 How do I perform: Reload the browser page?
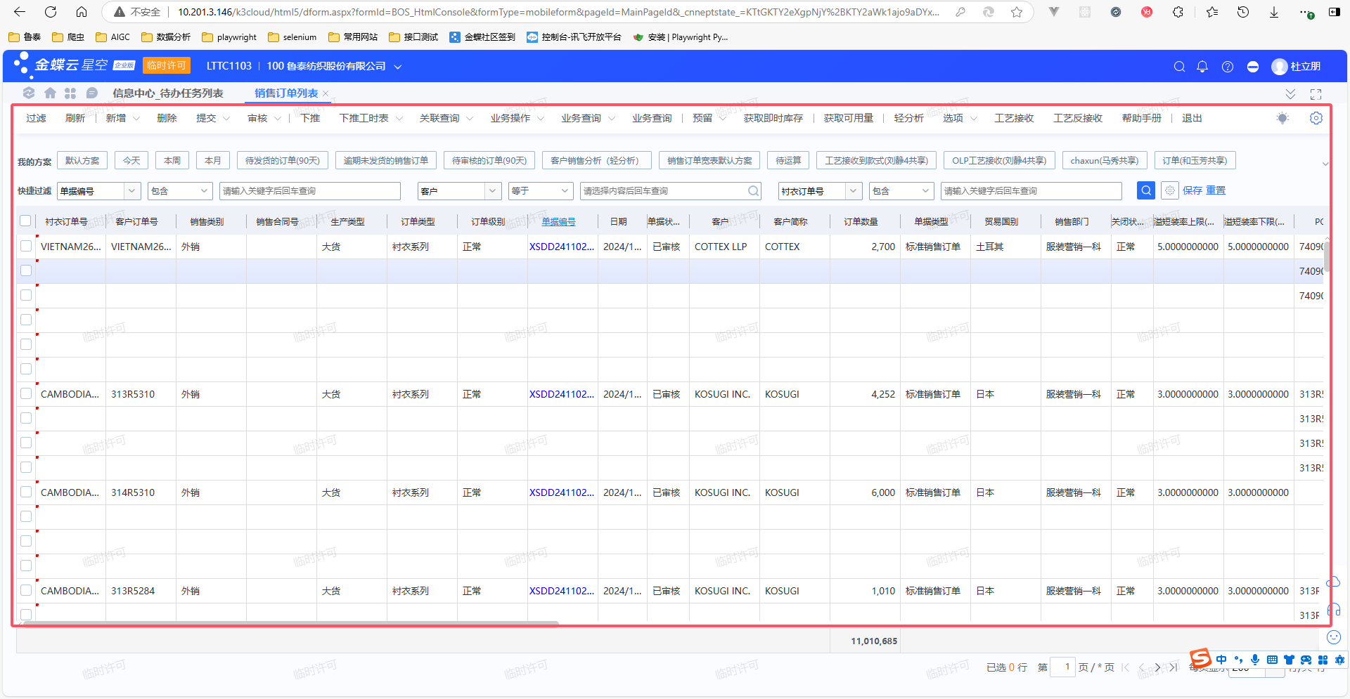(x=51, y=12)
